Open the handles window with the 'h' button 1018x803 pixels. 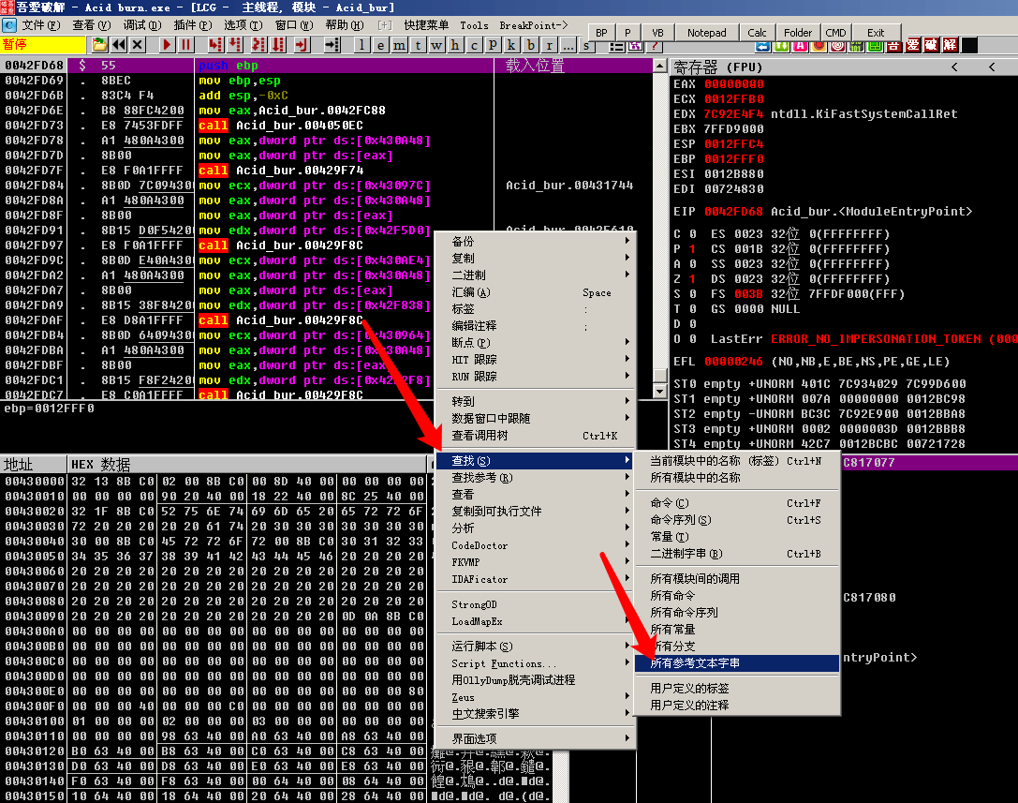point(455,45)
